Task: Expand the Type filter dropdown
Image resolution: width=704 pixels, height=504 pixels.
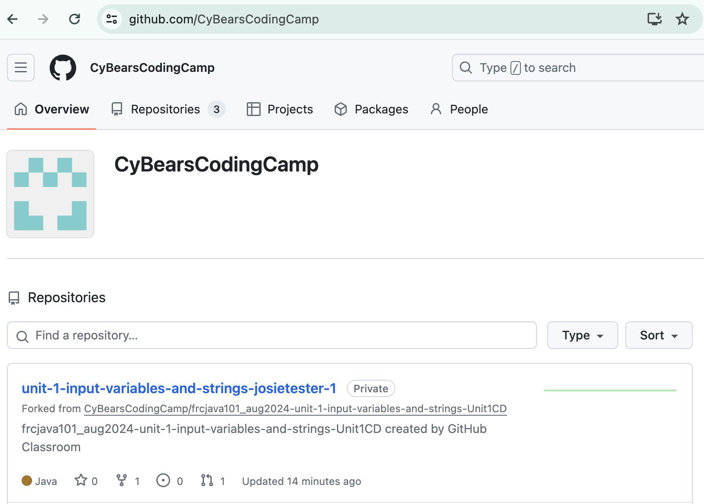Action: [582, 335]
